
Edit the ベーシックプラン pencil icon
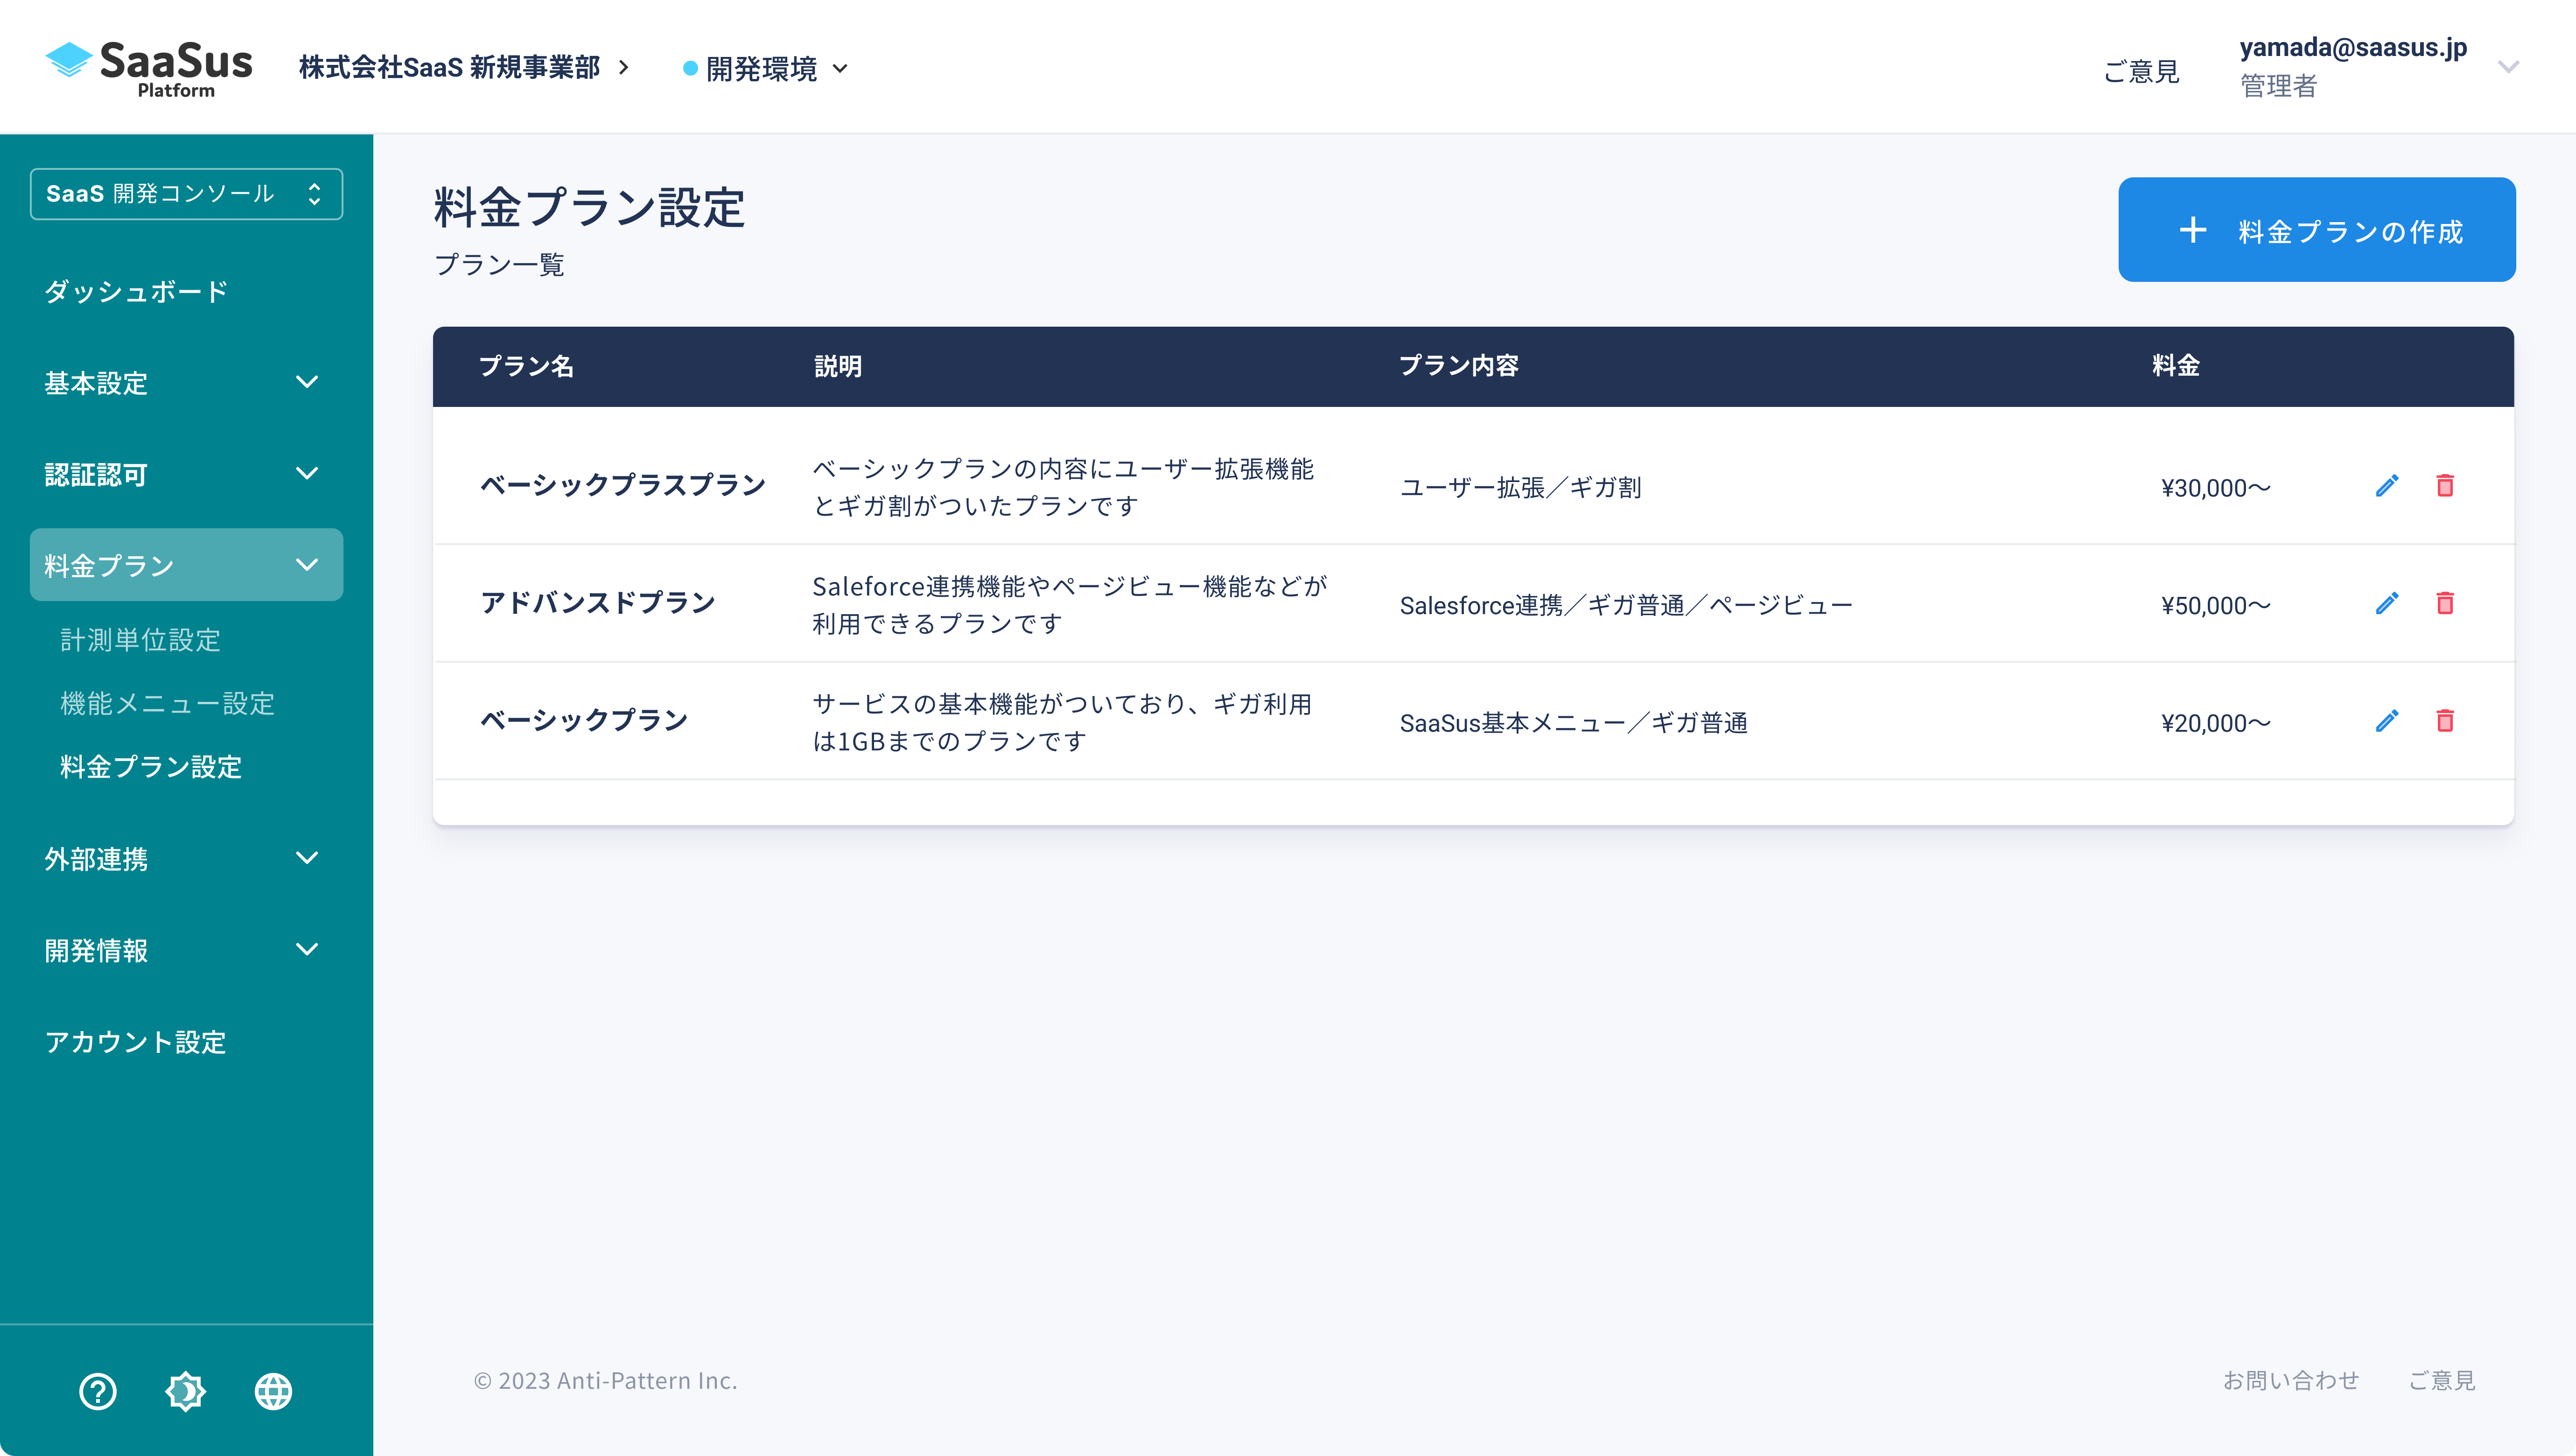[2387, 721]
